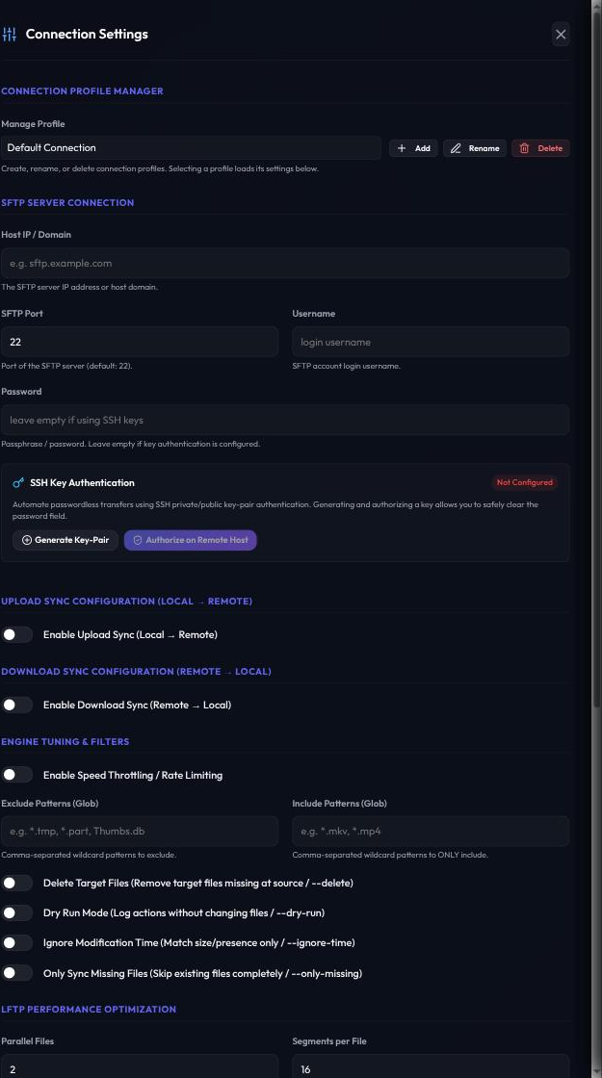Screen dimensions: 602x1078
Task: Click the Download Sync Configuration heading
Action: 136,671
